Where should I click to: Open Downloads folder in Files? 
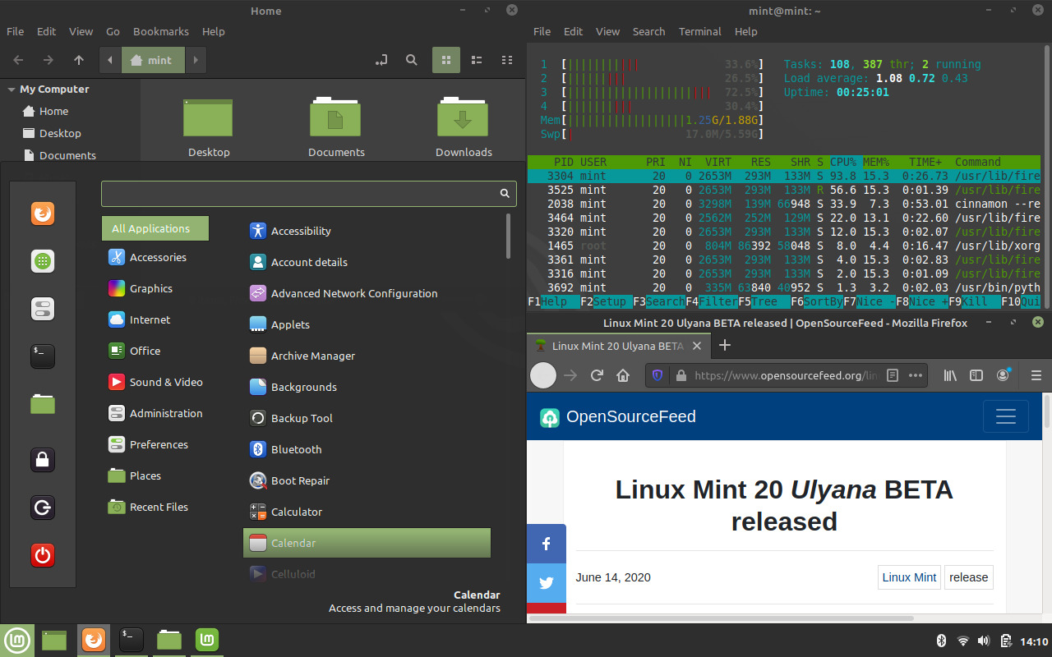coord(464,127)
